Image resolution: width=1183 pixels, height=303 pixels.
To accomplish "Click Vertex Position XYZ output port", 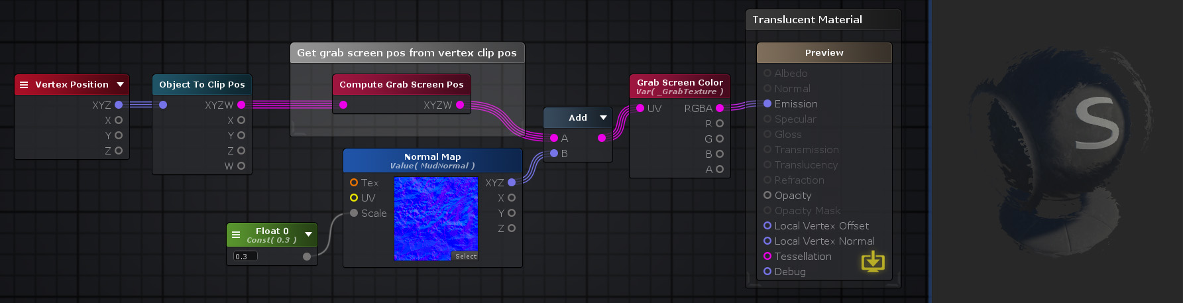I will coord(119,105).
